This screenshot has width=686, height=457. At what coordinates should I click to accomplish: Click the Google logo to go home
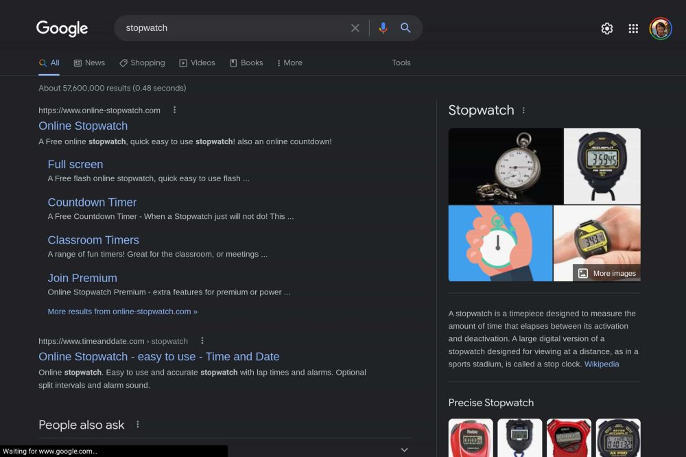62,28
